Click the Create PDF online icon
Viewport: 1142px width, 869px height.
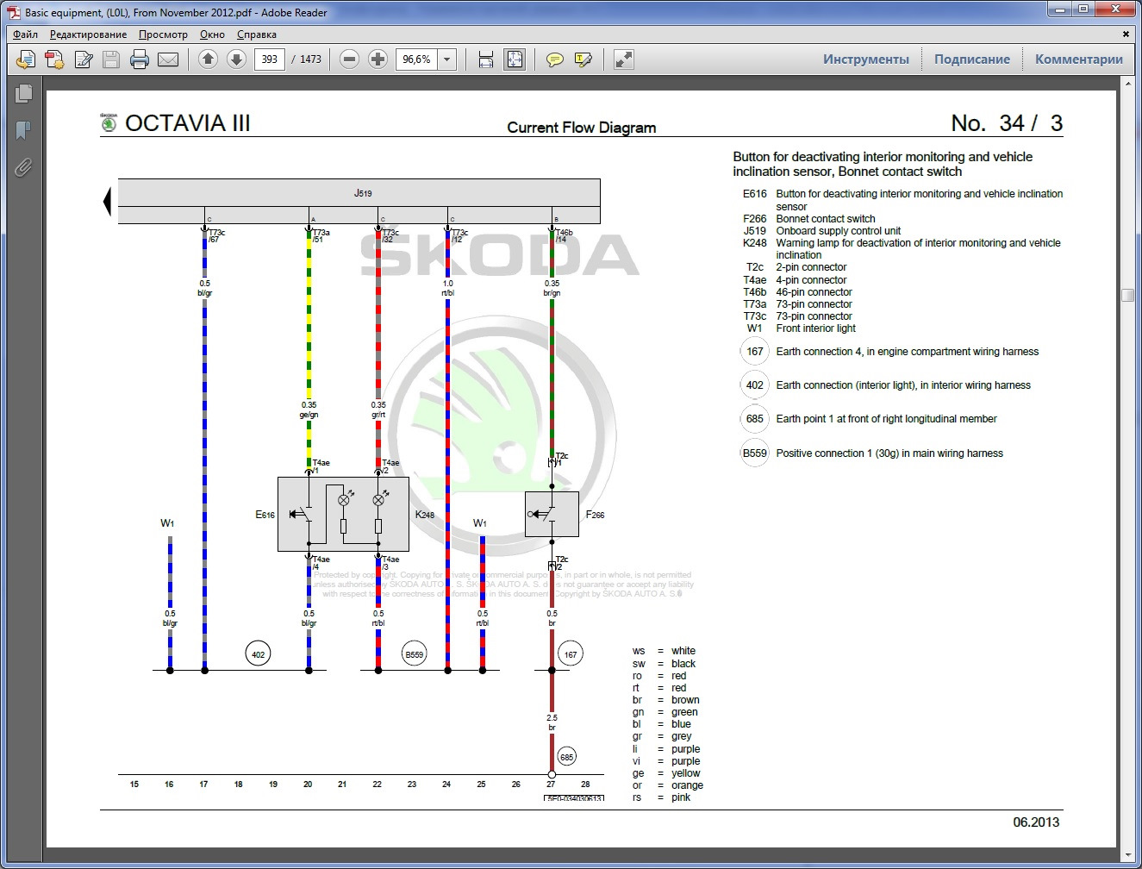(26, 59)
